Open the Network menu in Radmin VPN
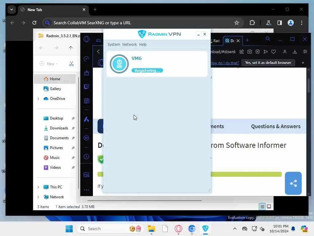 [x=129, y=44]
